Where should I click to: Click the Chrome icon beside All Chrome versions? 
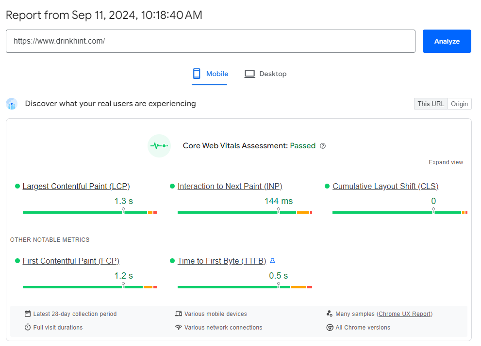[330, 328]
